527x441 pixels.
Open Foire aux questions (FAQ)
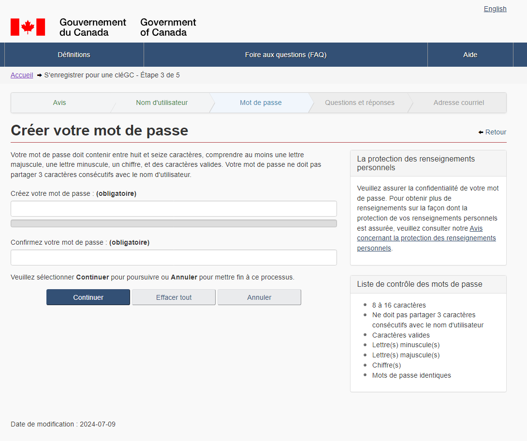click(286, 55)
